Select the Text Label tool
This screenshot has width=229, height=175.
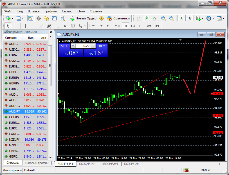[73, 26]
